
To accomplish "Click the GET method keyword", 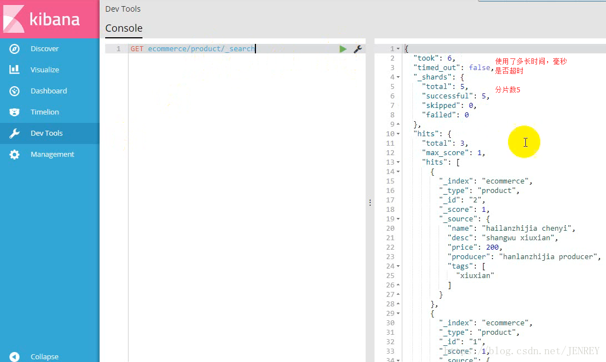I will (137, 49).
